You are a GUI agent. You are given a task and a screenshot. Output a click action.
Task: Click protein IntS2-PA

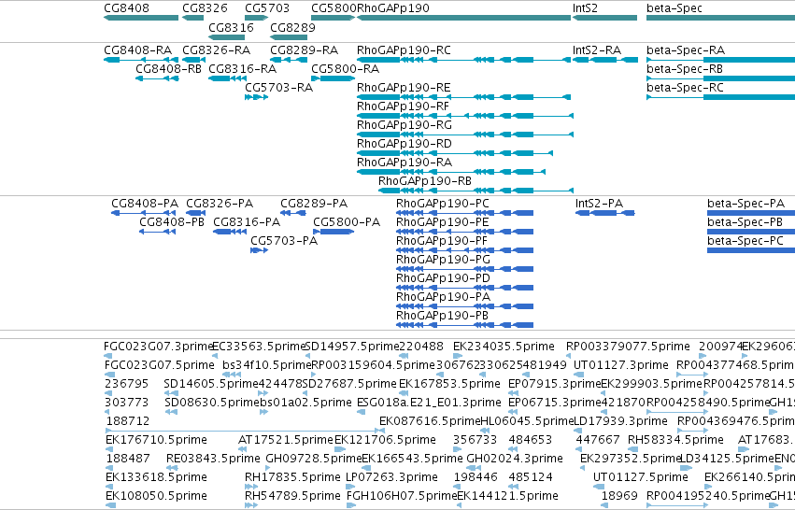coord(600,204)
